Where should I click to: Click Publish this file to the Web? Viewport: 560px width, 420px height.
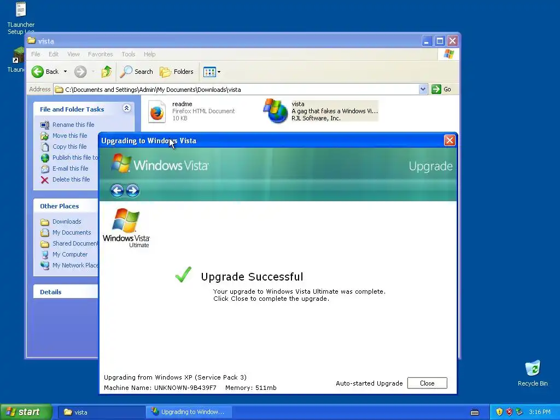pyautogui.click(x=75, y=157)
